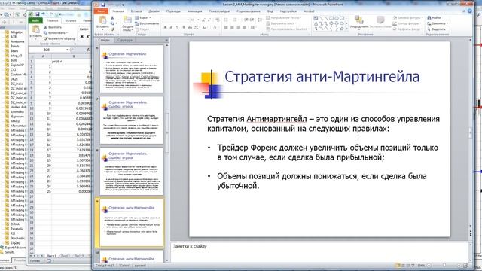
Task: Toggle Italic formatting in PowerPoint ribbon
Action: [x=171, y=27]
